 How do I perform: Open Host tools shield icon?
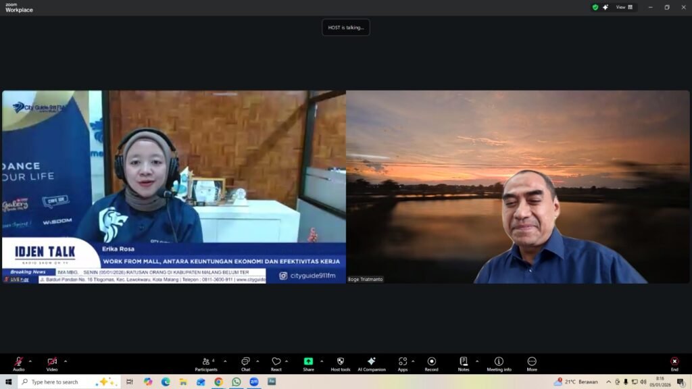341,362
